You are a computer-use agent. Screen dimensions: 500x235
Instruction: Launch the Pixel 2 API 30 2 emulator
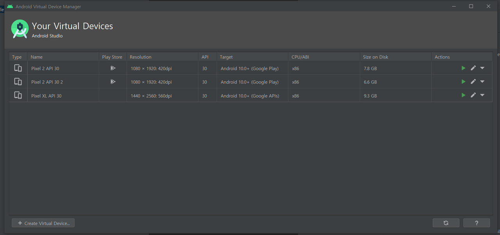pos(463,82)
